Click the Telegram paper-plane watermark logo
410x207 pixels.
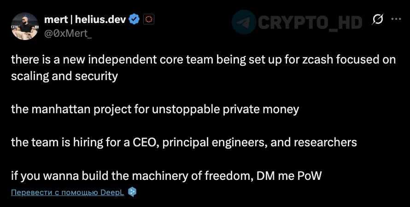[244, 22]
